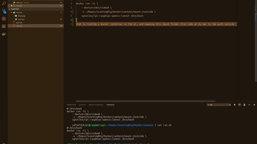This screenshot has height=144, width=257.
Task: Select unsaved run.sh in open editors list
Action: (x=36, y=6)
